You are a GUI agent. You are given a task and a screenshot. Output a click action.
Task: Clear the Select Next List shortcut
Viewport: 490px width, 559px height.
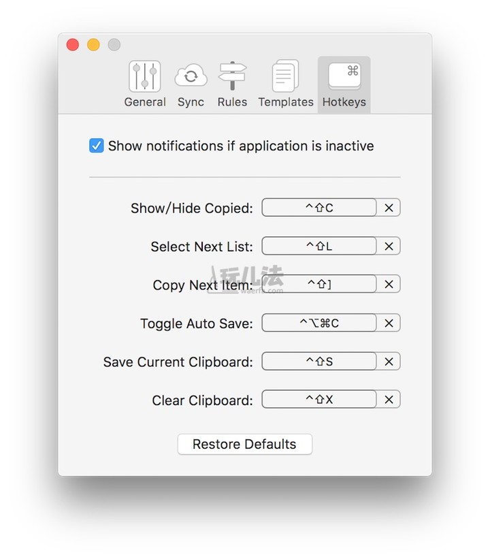[389, 246]
